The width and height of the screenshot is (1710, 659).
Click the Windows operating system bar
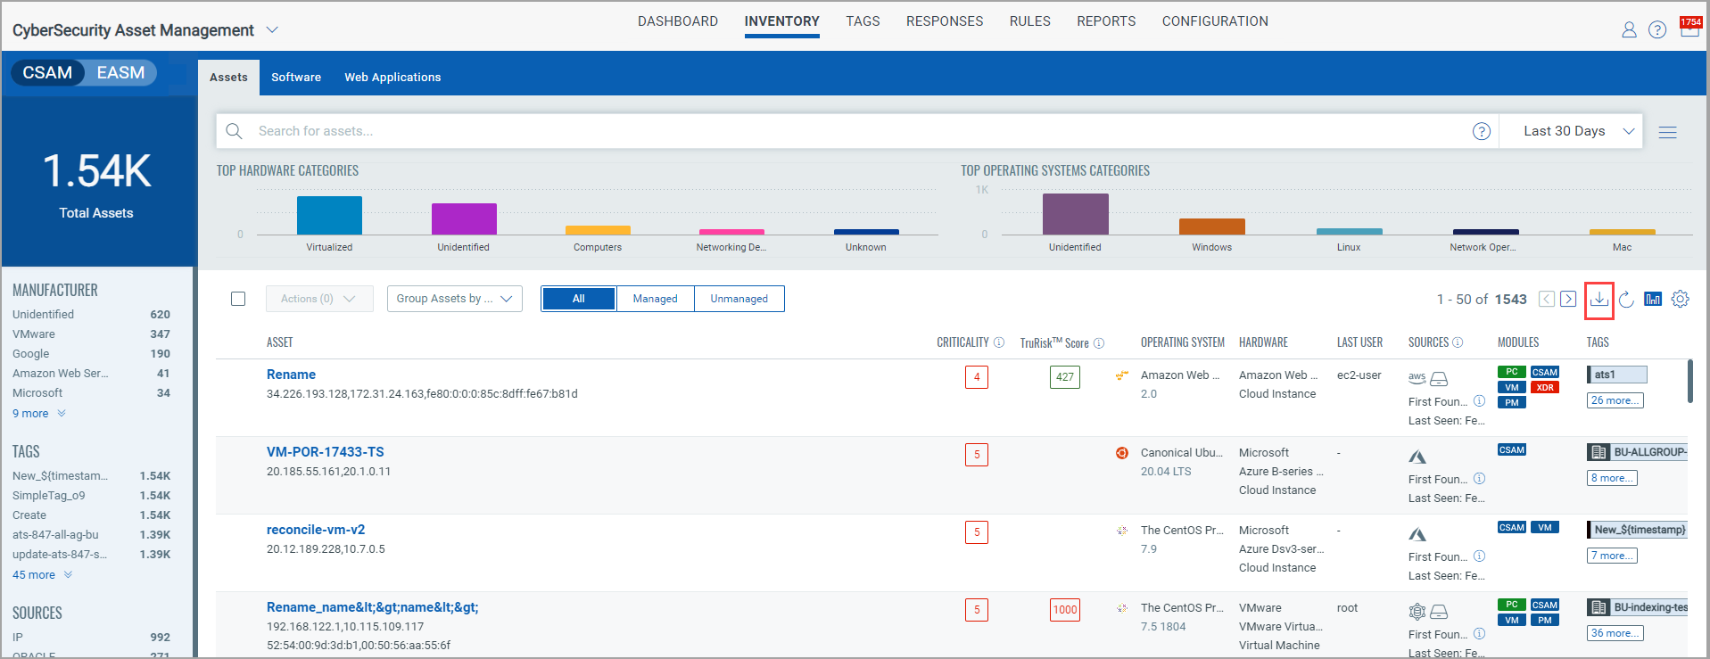[1211, 227]
